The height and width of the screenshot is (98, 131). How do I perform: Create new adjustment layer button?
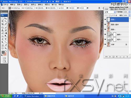(117, 57)
